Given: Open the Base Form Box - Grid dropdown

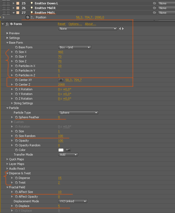Looking at the screenshot, I should pos(75,47).
